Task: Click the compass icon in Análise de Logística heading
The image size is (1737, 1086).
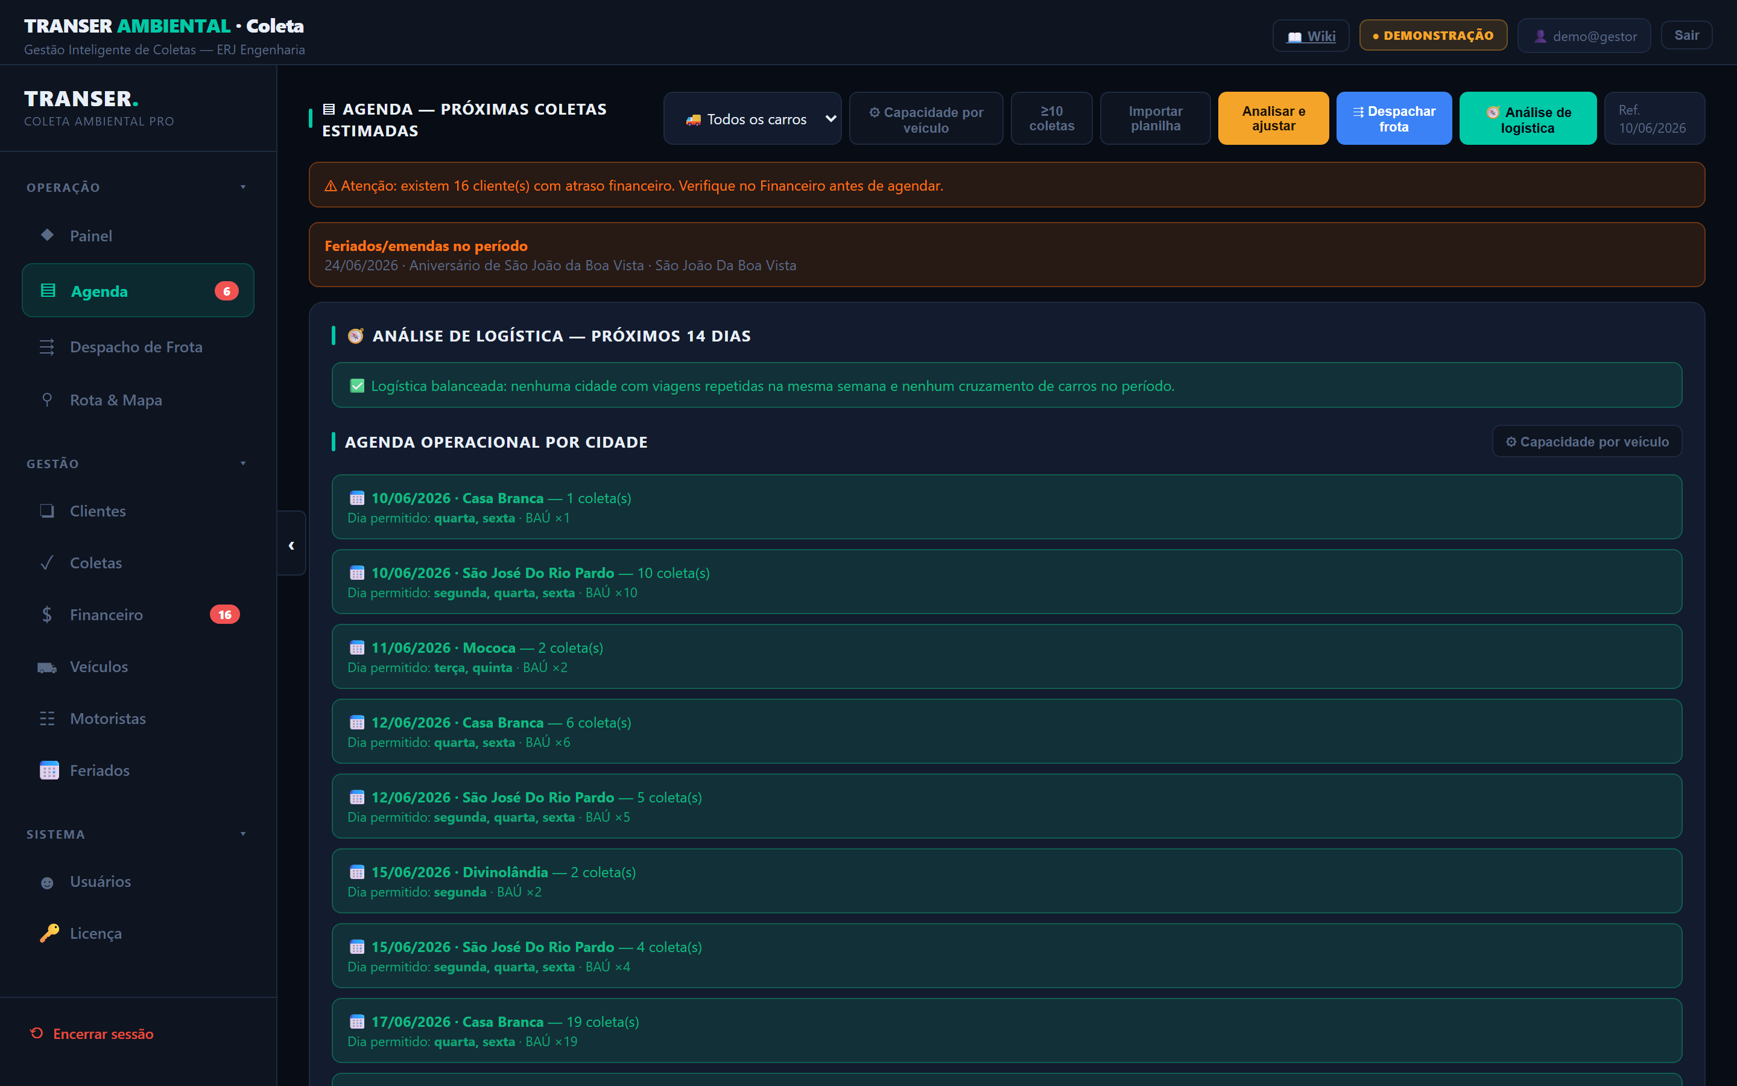Action: pyautogui.click(x=355, y=335)
